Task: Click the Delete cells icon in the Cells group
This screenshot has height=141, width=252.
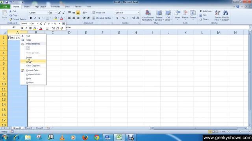Action: (x=185, y=13)
